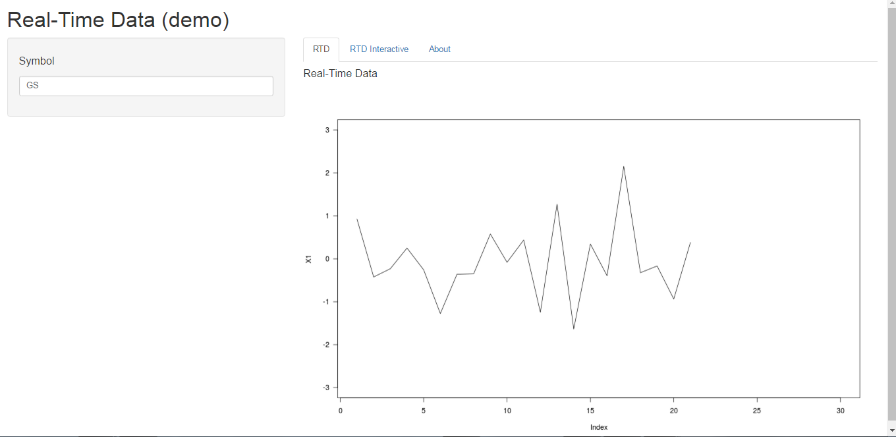This screenshot has width=896, height=437.
Task: Open the About tab
Action: tap(439, 49)
